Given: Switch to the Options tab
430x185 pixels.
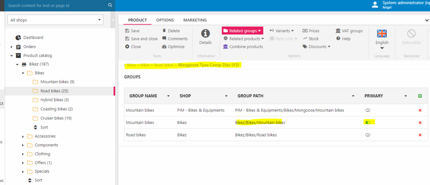Looking at the screenshot, I should tap(165, 20).
